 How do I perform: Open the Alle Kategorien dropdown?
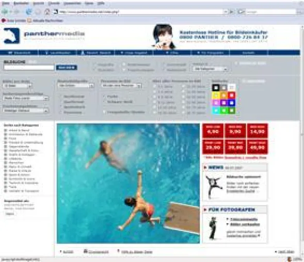click(210, 69)
